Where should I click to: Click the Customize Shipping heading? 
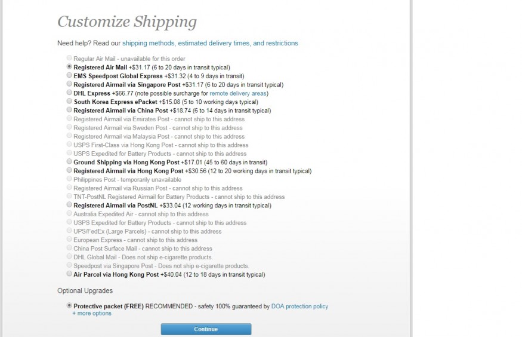click(x=127, y=22)
